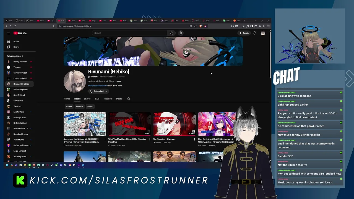Click the search magnifier button
This screenshot has height=199, width=354.
[x=171, y=33]
